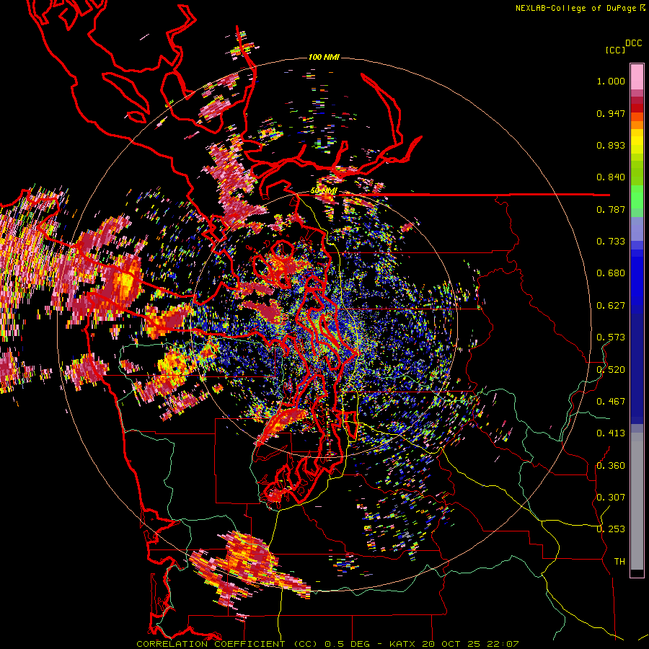Click the 0.627 scale value
The image size is (649, 649).
pyautogui.click(x=611, y=306)
